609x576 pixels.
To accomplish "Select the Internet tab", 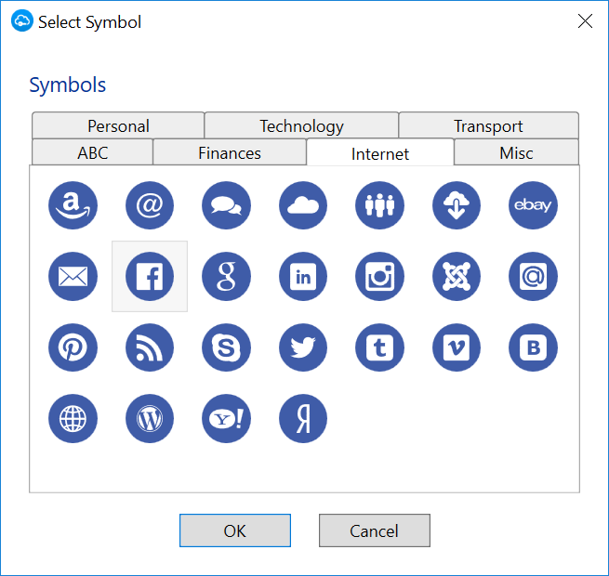I will pos(380,153).
